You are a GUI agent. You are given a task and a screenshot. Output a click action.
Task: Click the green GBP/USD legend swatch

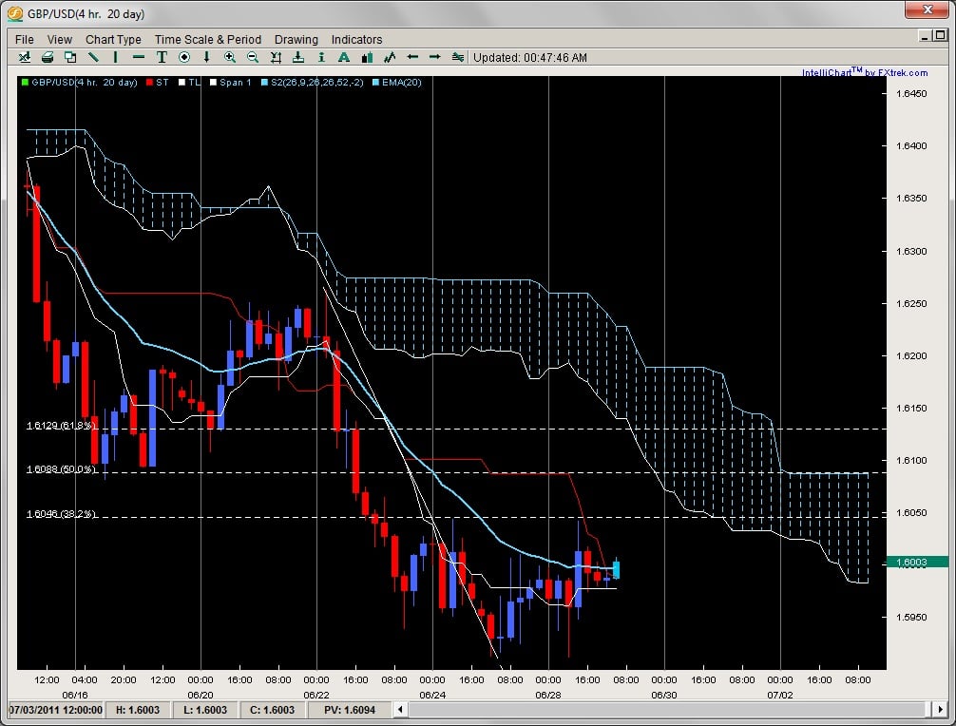click(25, 83)
